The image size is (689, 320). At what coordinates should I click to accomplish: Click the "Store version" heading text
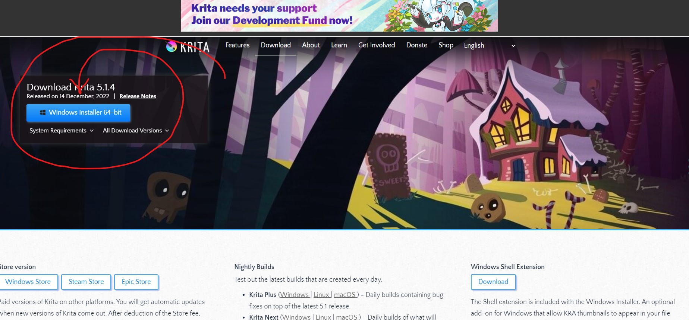(18, 267)
